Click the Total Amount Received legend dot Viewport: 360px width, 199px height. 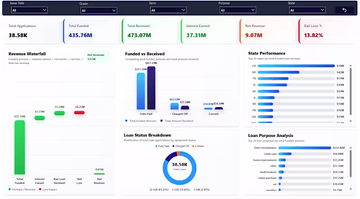point(162,121)
